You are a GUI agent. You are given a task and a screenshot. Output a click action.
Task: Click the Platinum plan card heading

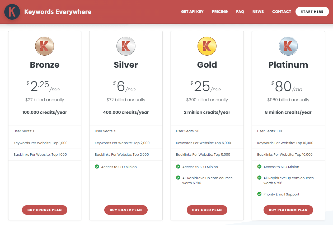coord(288,65)
